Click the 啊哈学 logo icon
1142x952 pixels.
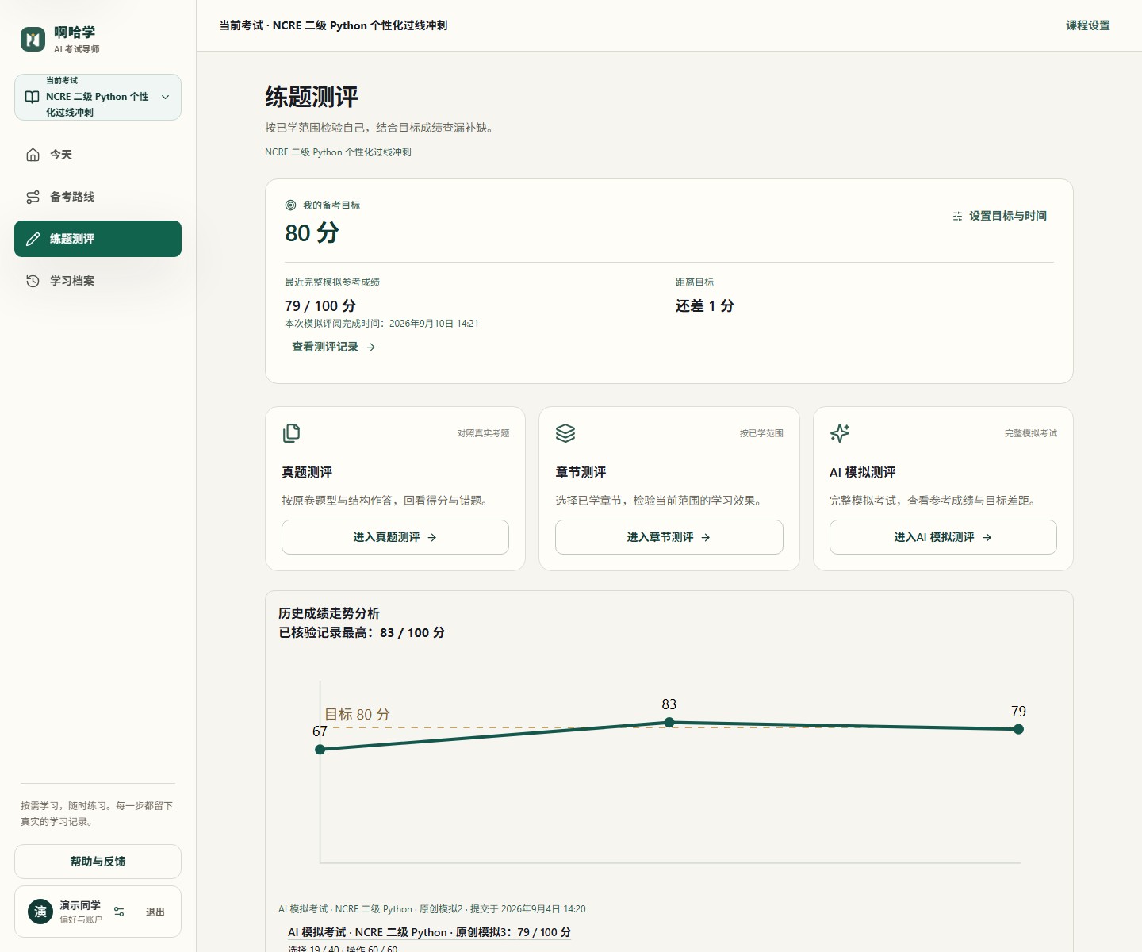point(33,39)
